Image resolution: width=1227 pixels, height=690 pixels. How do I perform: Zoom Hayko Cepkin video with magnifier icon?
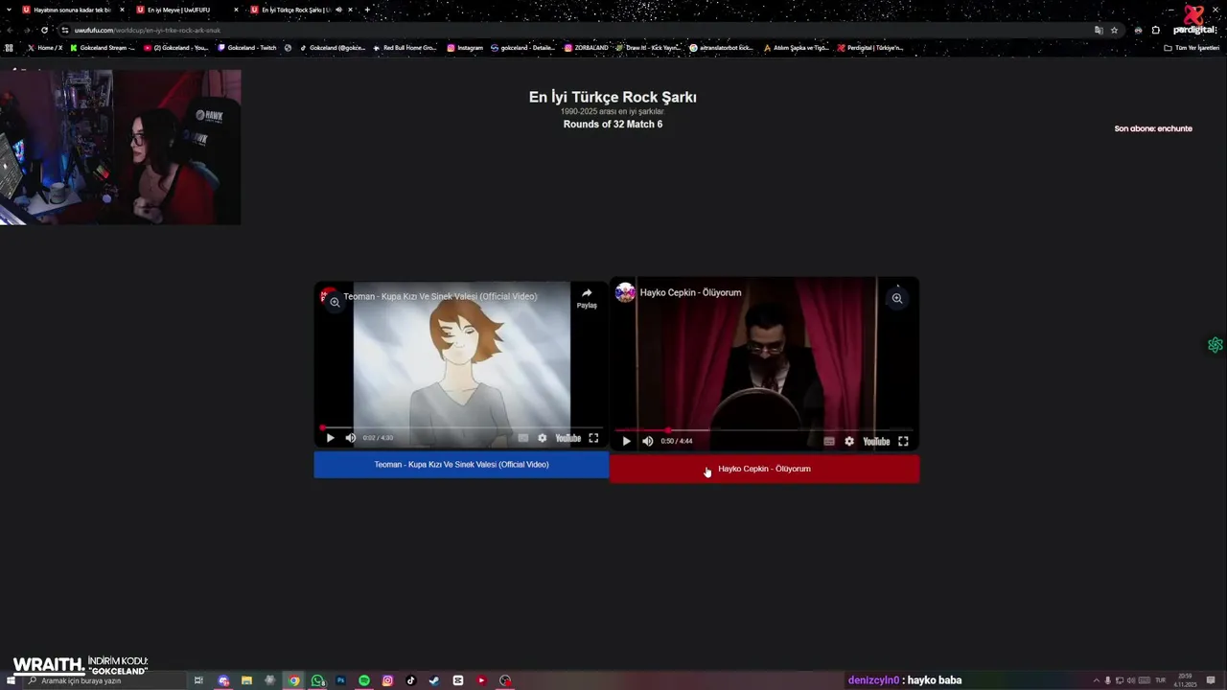pos(897,298)
